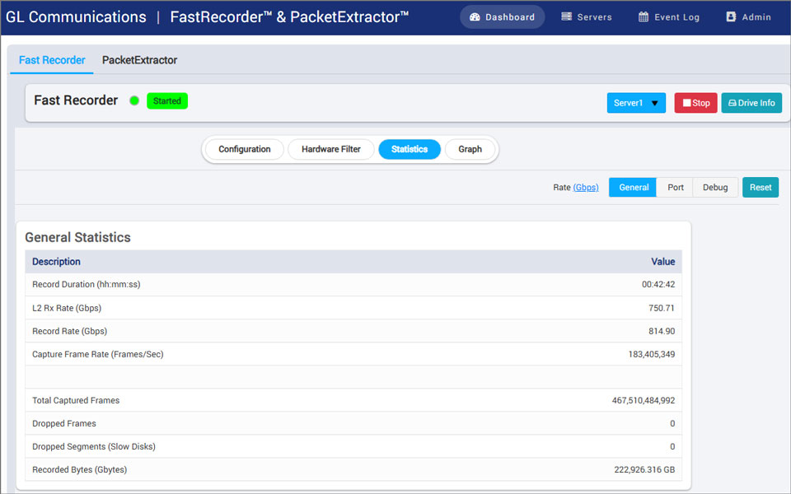Click the 183,405,349 frame rate value
This screenshot has width=791, height=494.
point(652,354)
